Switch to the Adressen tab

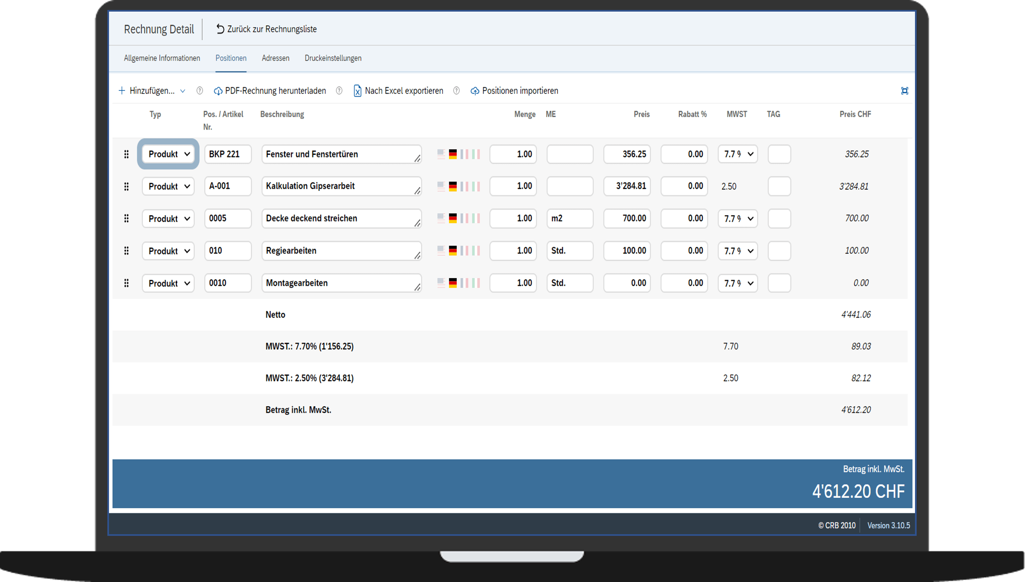pyautogui.click(x=275, y=58)
